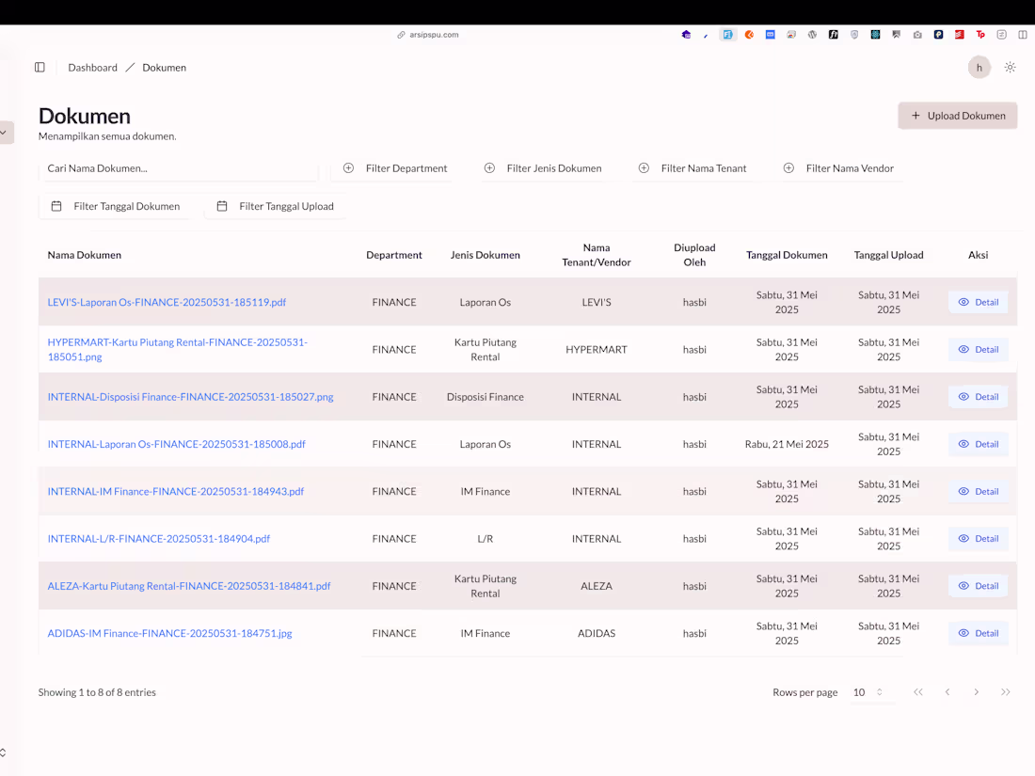The height and width of the screenshot is (776, 1035).
Task: Open the Filter Tanggal Upload calendar
Action: point(276,206)
